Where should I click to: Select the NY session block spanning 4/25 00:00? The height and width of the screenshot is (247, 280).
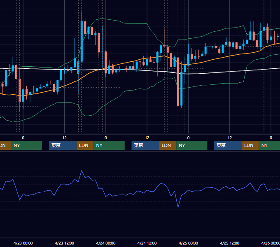192,145
